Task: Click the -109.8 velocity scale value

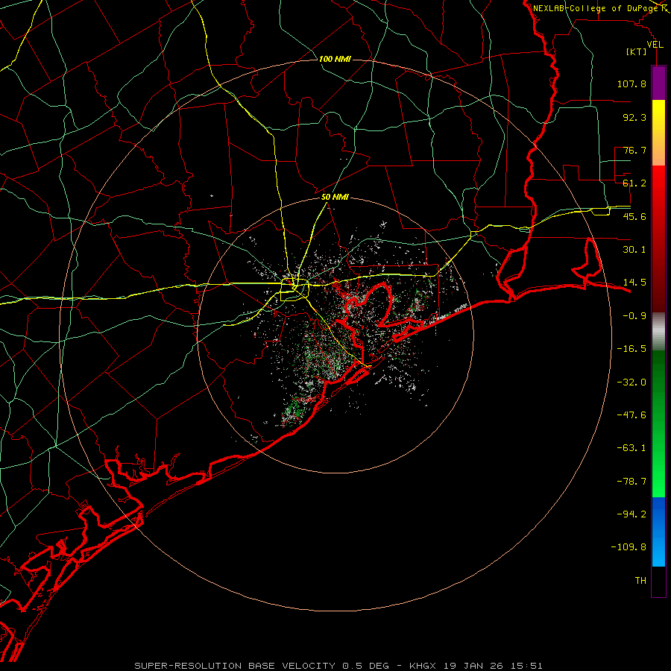Action: point(629,547)
